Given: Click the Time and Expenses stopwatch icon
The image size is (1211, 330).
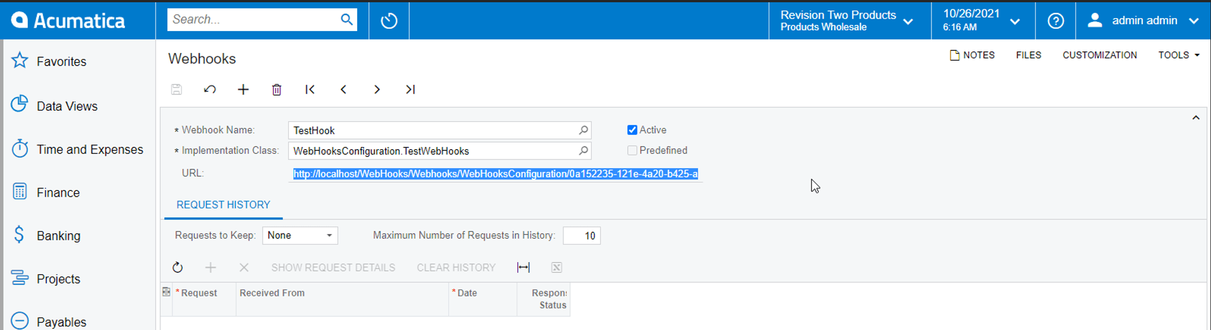Looking at the screenshot, I should tap(20, 149).
